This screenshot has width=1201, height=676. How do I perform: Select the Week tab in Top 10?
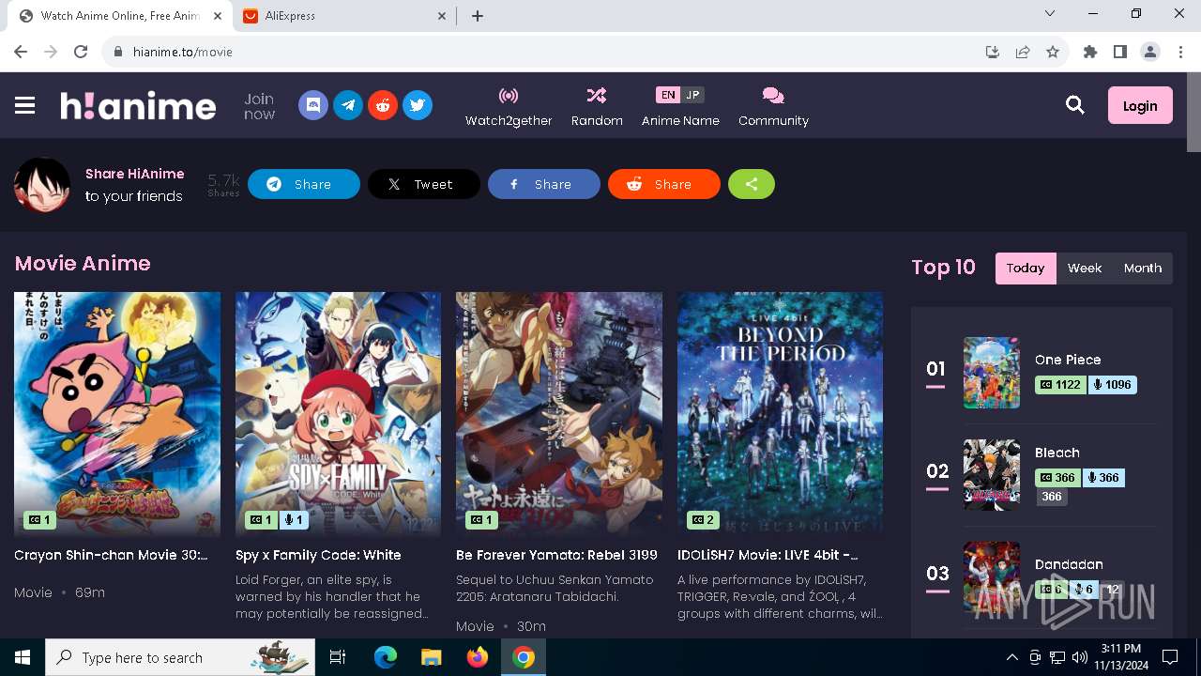1085,268
